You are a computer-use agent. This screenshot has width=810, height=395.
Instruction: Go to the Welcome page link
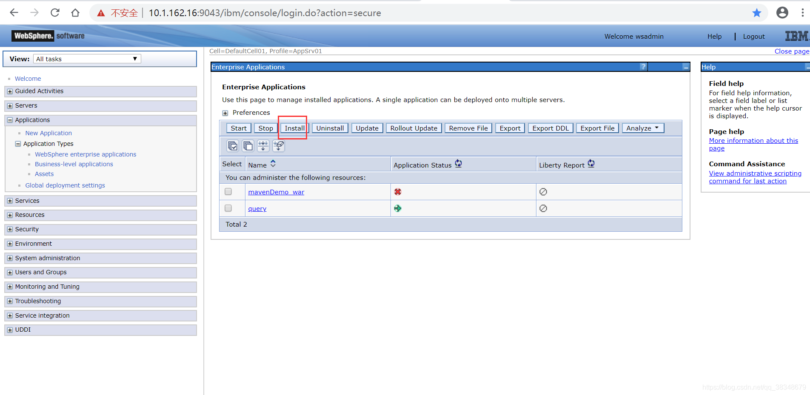28,79
